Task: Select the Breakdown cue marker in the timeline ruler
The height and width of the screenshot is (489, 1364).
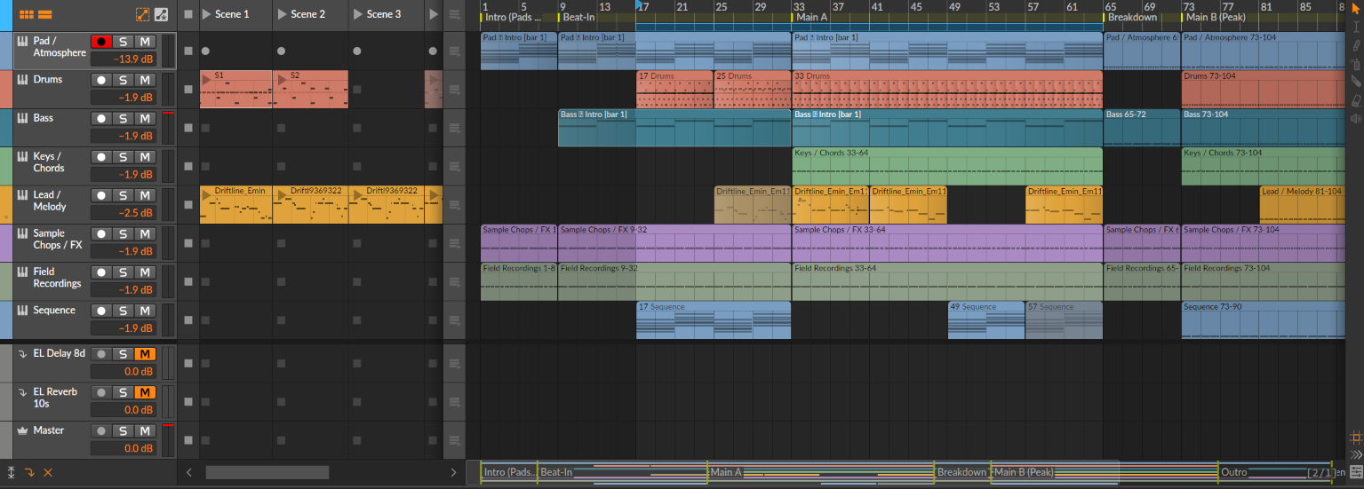Action: click(1131, 18)
